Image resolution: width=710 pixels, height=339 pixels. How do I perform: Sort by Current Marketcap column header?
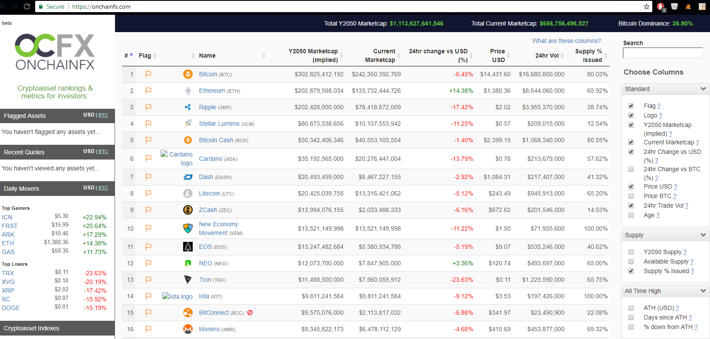tap(380, 55)
